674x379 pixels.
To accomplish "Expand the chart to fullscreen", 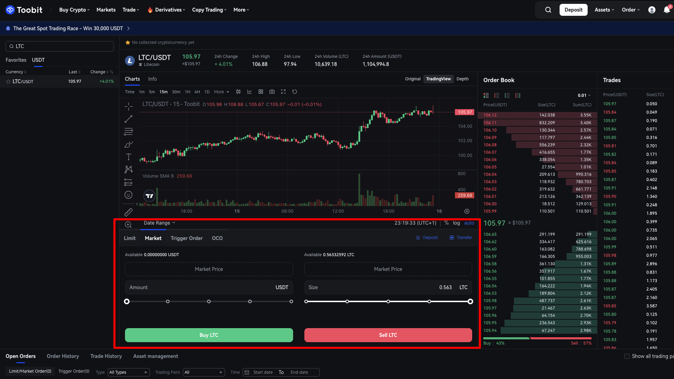I will (x=283, y=92).
